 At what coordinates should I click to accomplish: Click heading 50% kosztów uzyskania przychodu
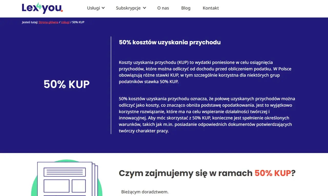coord(170,42)
